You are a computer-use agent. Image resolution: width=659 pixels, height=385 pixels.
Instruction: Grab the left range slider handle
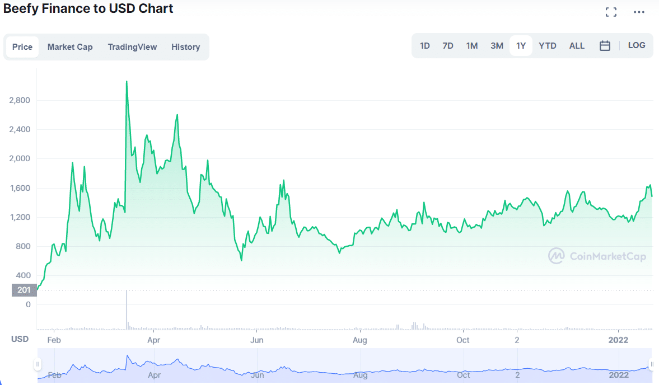coord(38,364)
